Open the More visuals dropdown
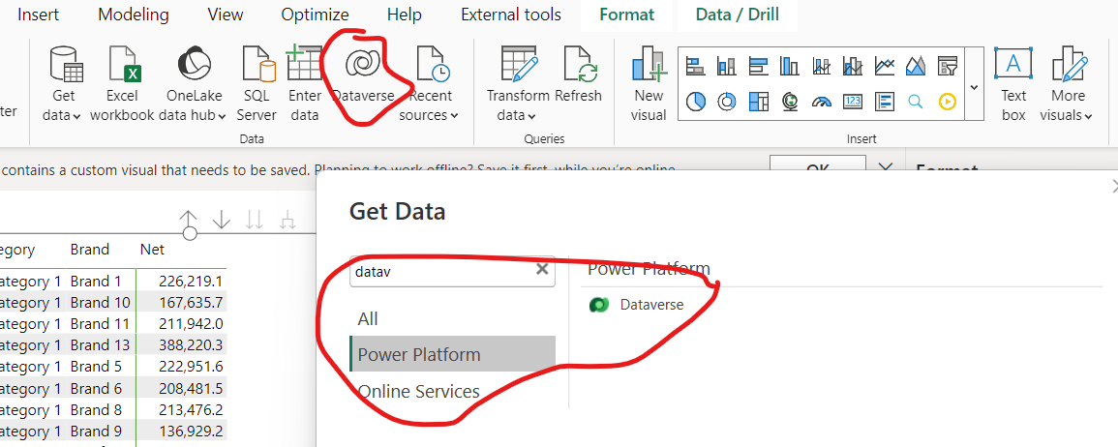This screenshot has width=1118, height=447. coord(1066,83)
